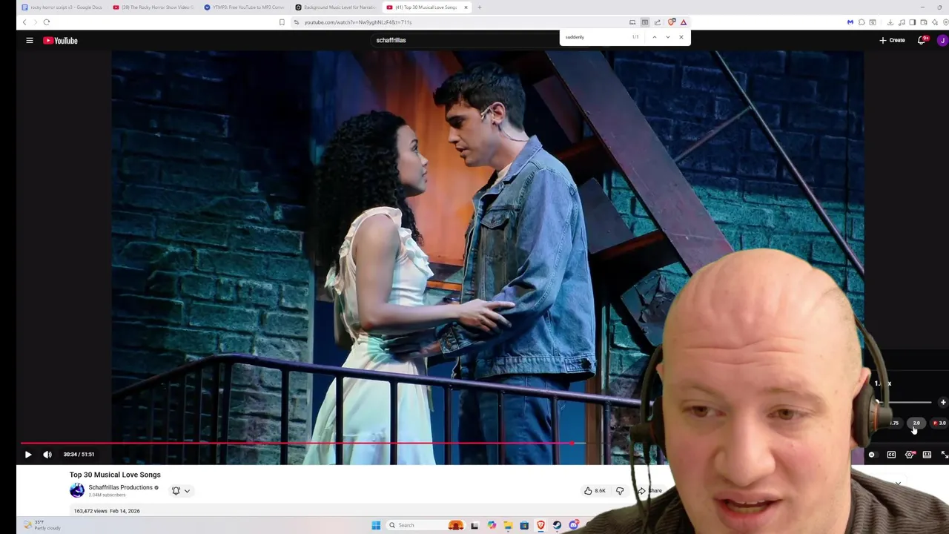Jump to previous find result
The image size is (949, 534).
click(x=654, y=37)
